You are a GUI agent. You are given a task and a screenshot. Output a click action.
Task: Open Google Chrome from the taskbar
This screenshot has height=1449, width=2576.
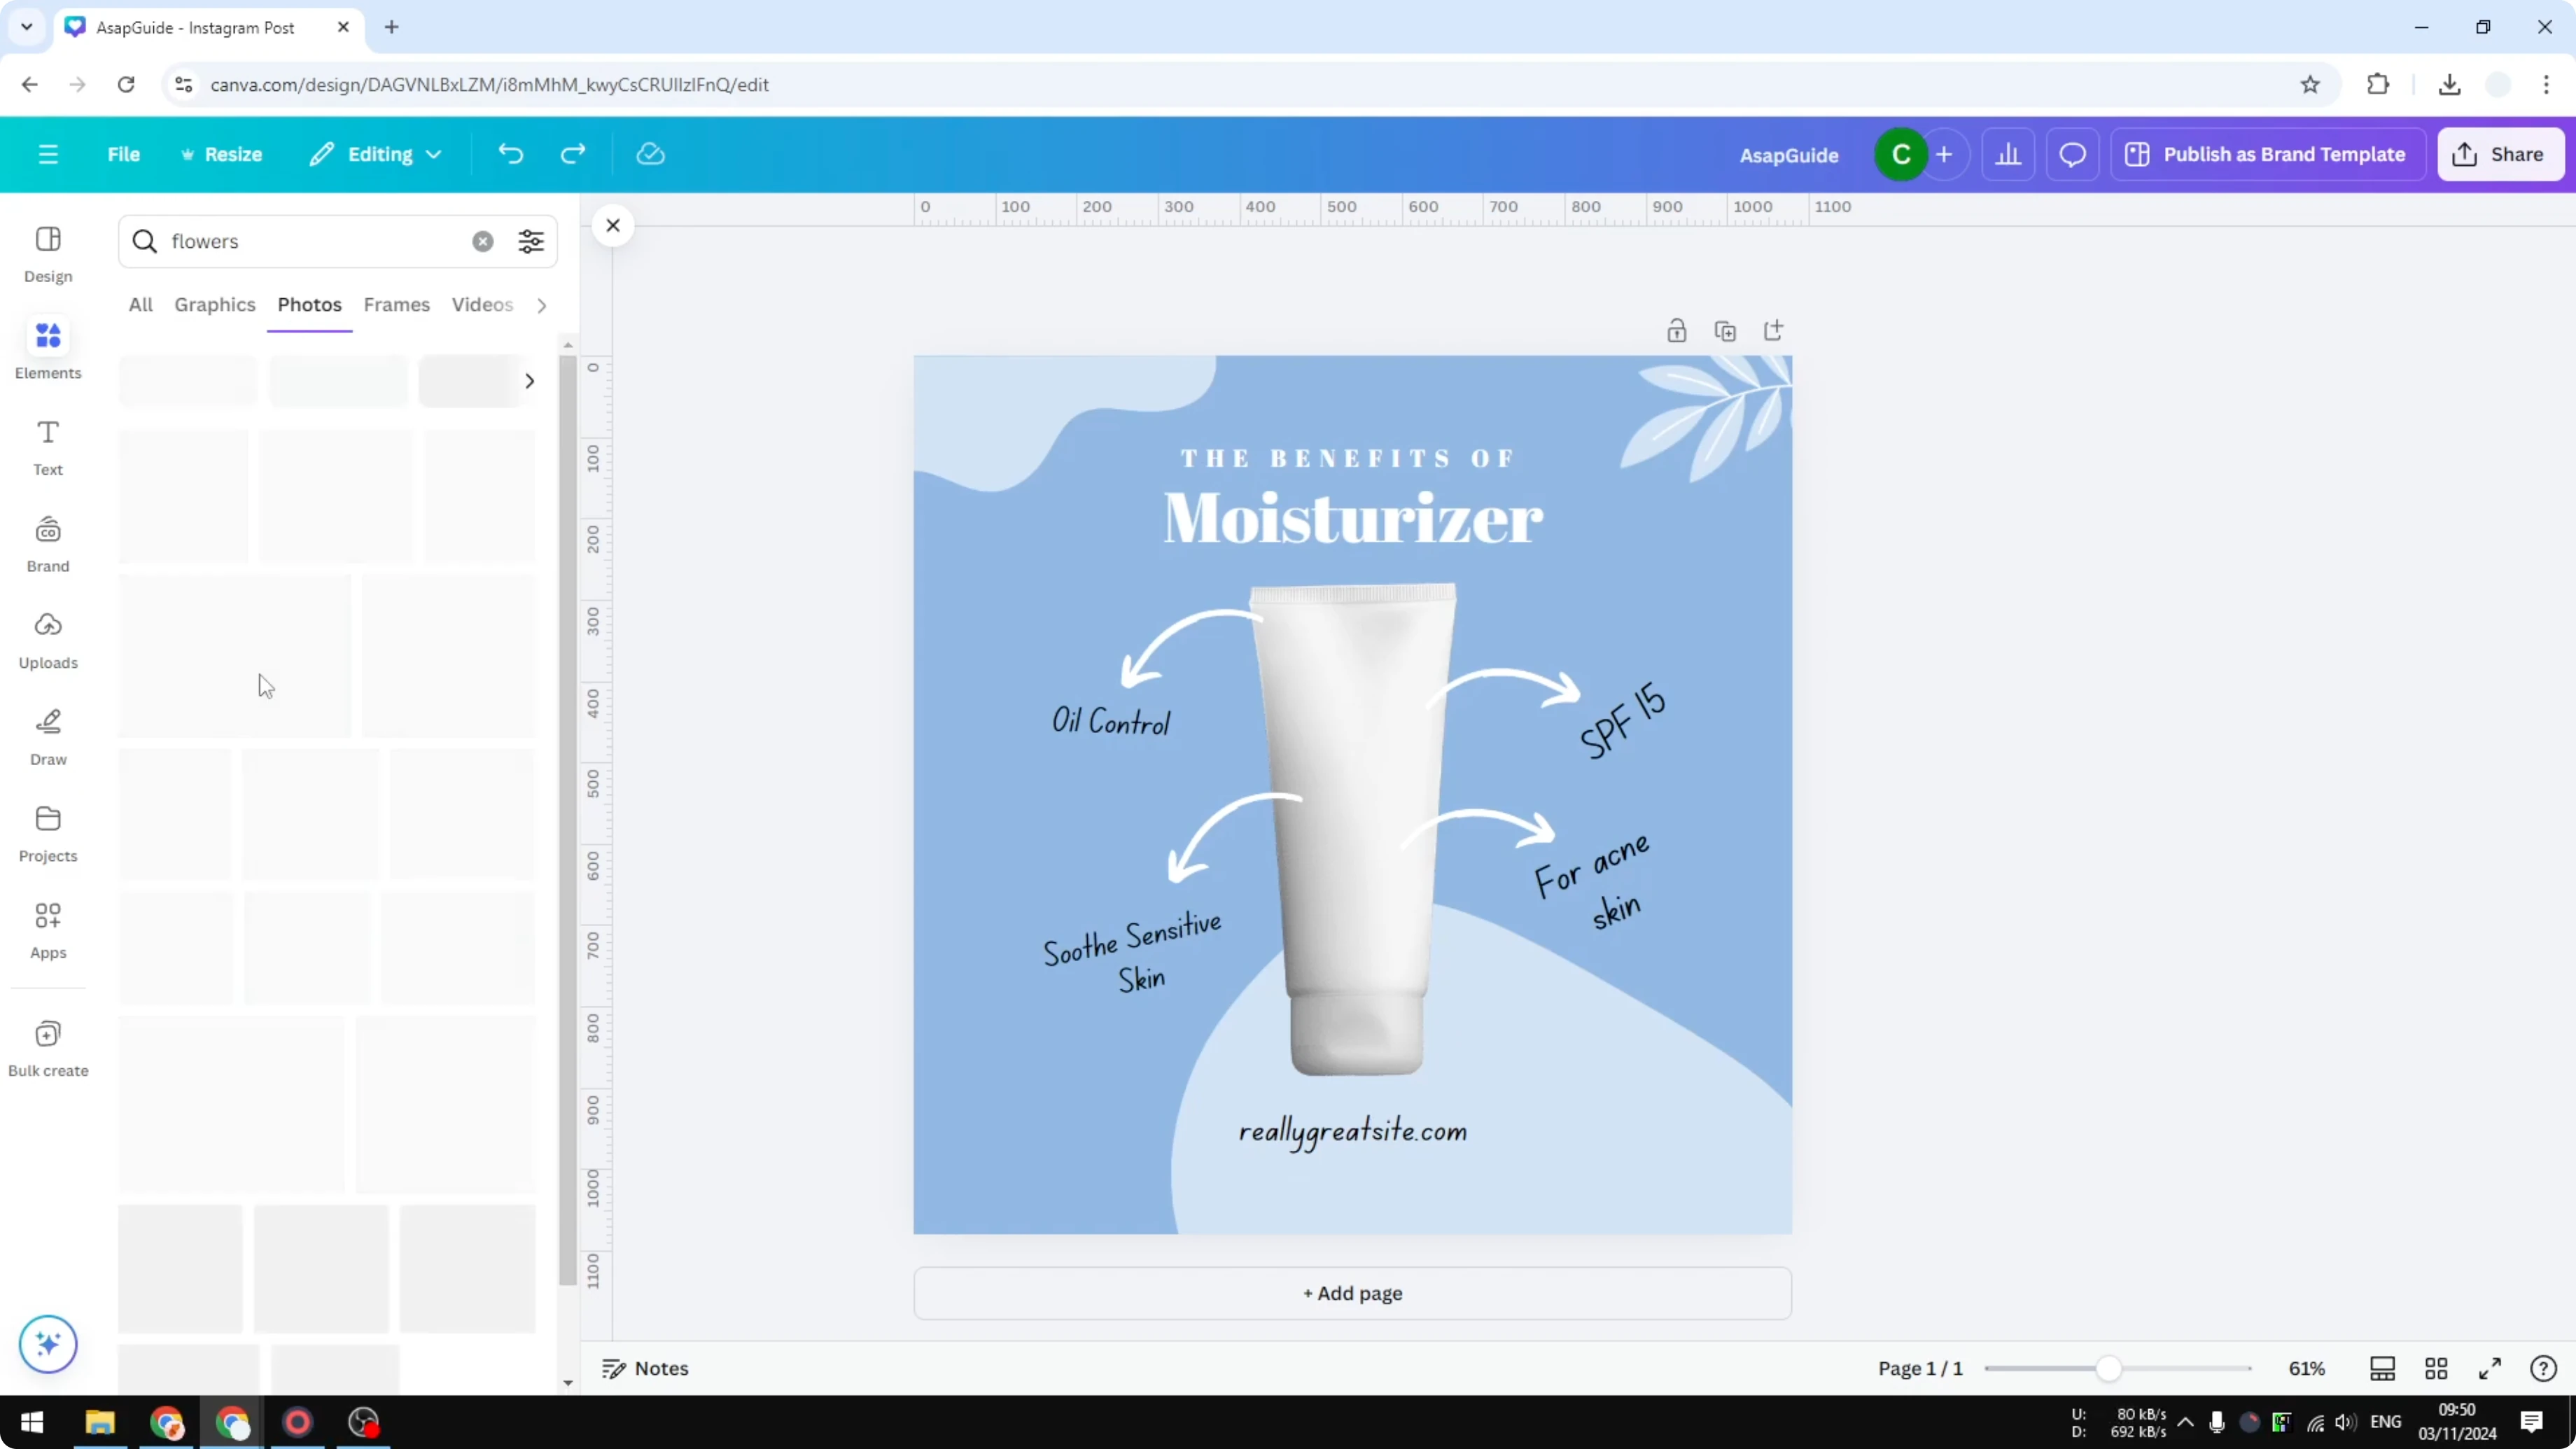(167, 1422)
